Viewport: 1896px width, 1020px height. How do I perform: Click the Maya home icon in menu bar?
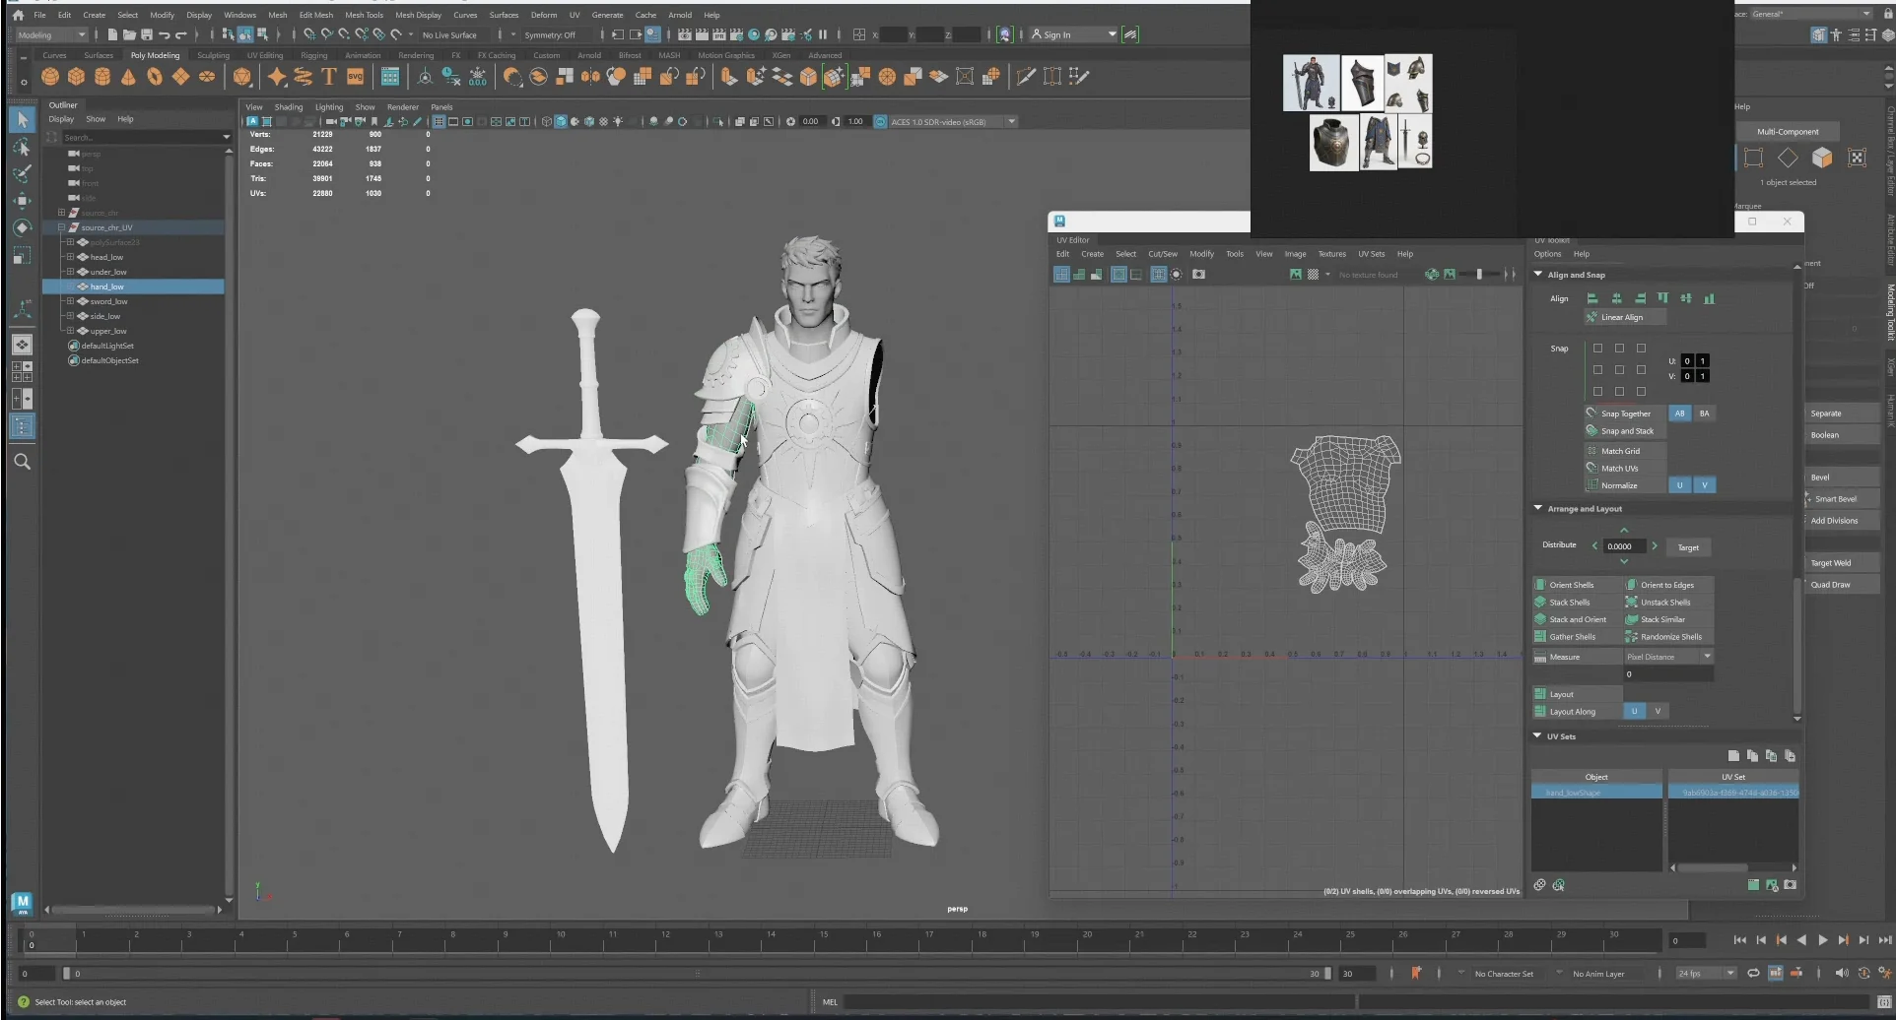click(x=18, y=15)
